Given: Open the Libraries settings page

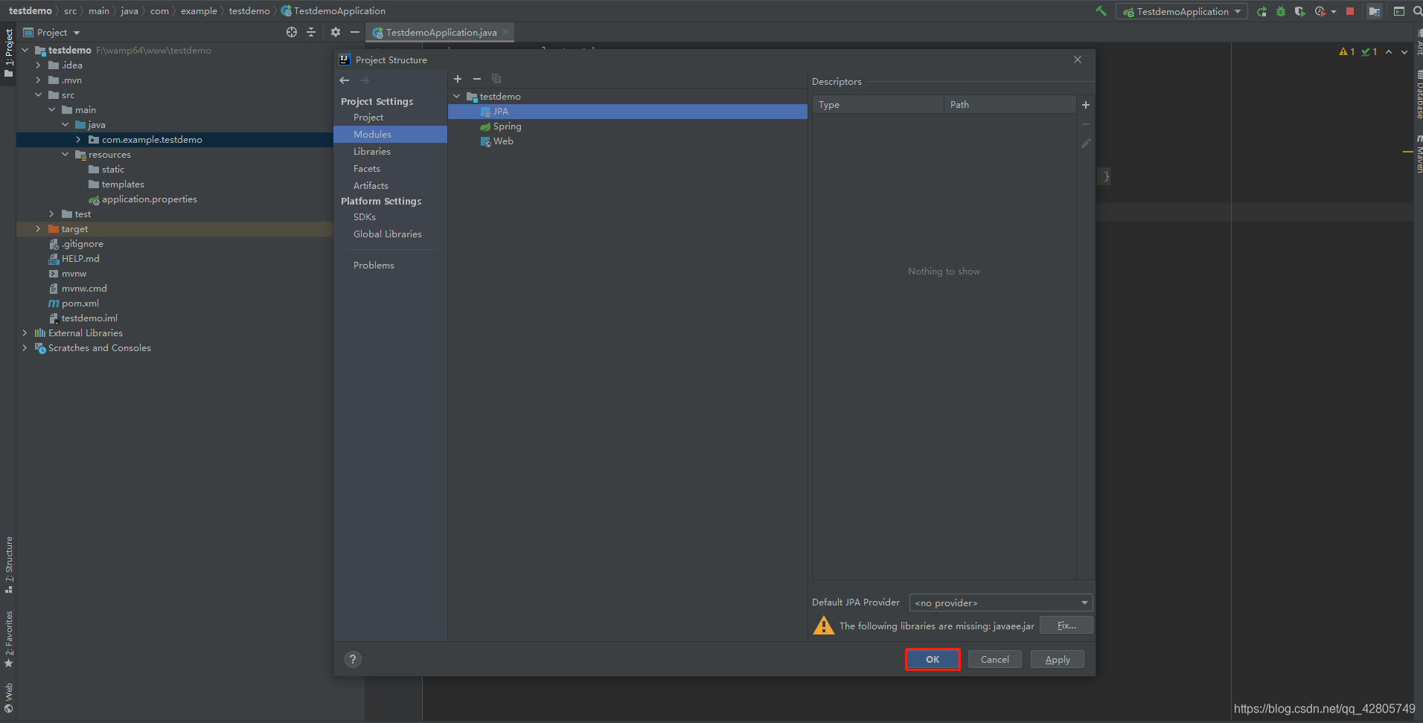Looking at the screenshot, I should (372, 152).
